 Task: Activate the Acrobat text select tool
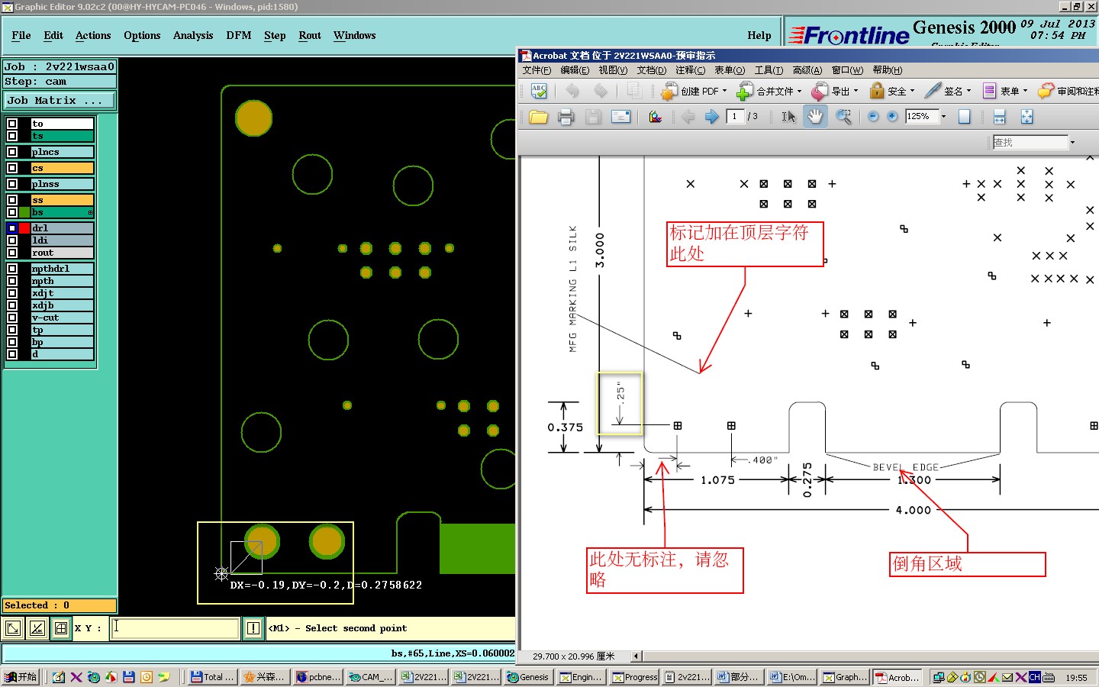(x=788, y=117)
